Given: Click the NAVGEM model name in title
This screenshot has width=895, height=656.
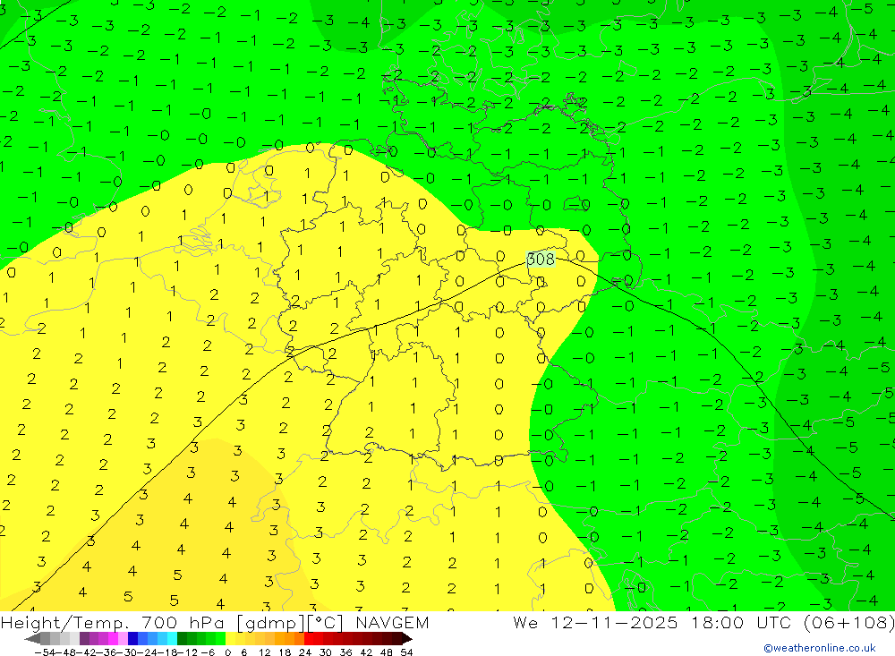Looking at the screenshot, I should click(x=392, y=622).
